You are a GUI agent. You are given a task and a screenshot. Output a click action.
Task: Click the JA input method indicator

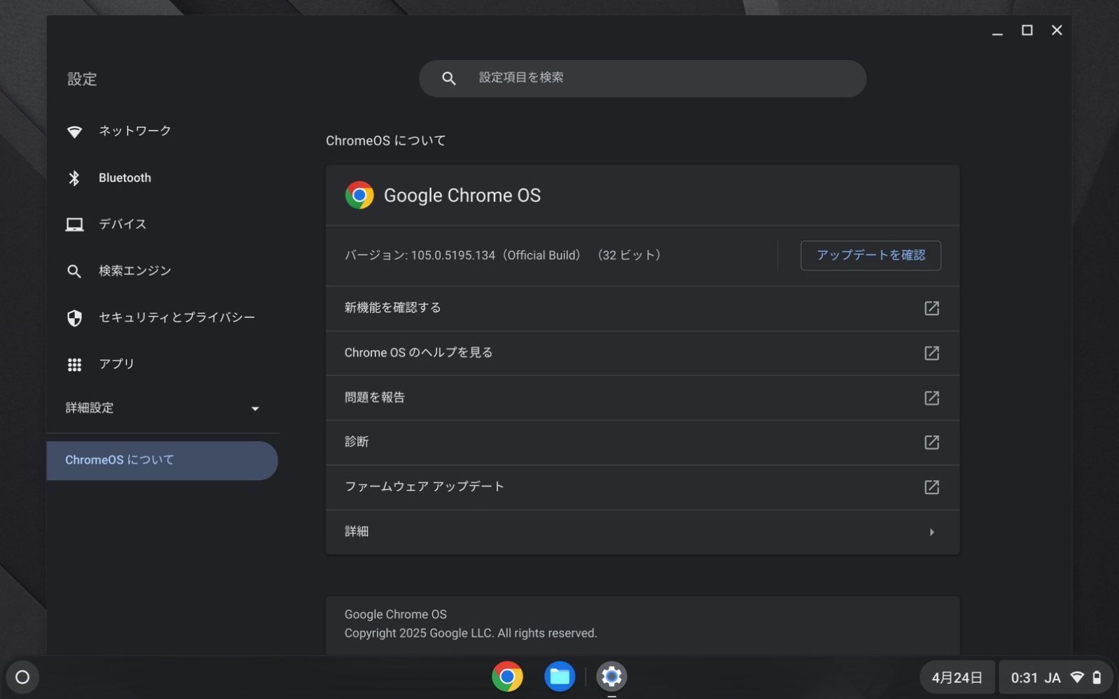coord(1053,678)
